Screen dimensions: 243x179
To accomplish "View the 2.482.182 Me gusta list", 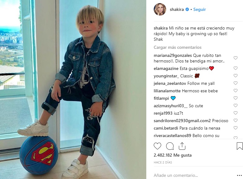I will tap(172, 155).
